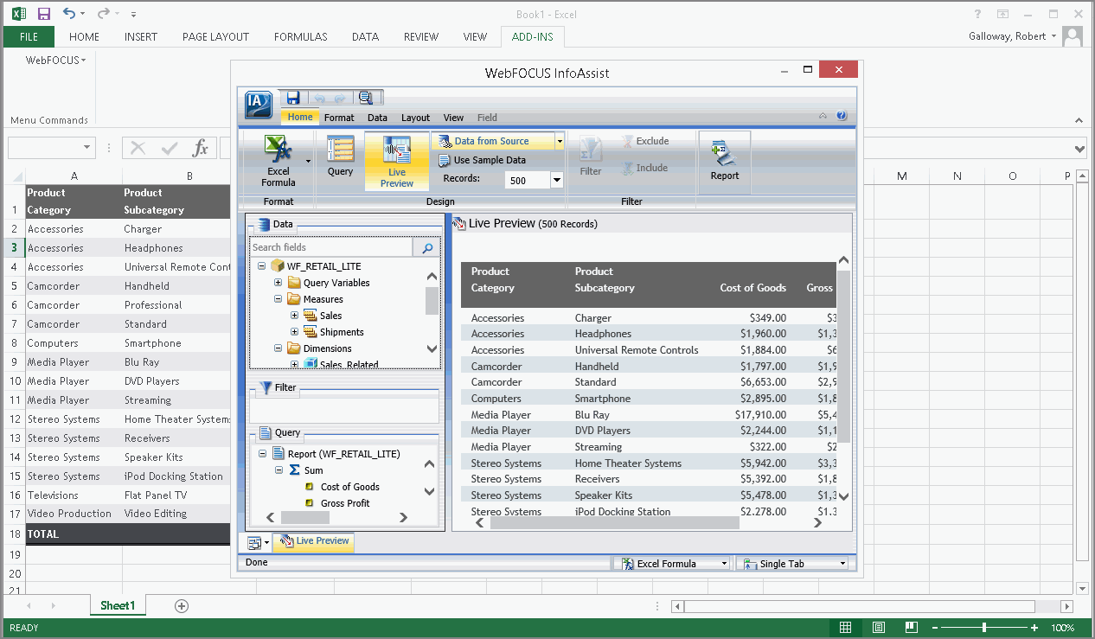Click Live Preview horizontal scrollbar thumb
This screenshot has width=1095, height=639.
[x=615, y=523]
